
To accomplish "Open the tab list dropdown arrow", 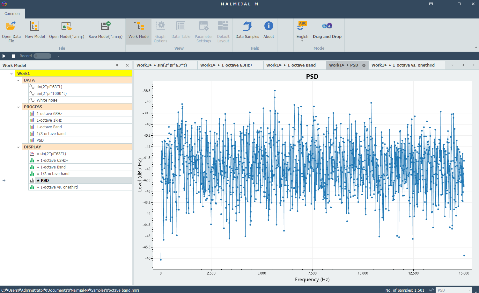I will pos(452,65).
